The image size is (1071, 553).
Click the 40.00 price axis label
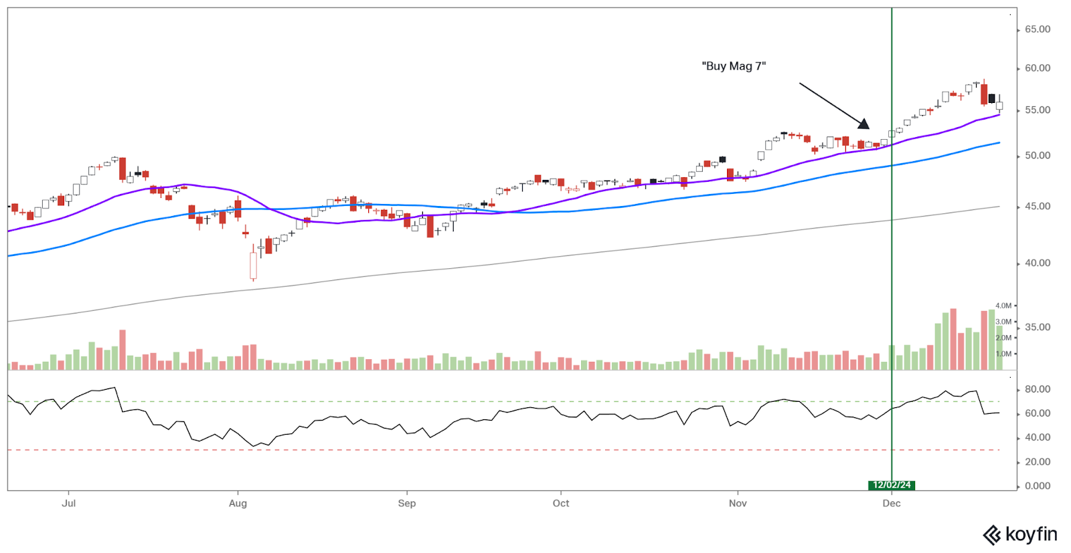(x=1038, y=263)
